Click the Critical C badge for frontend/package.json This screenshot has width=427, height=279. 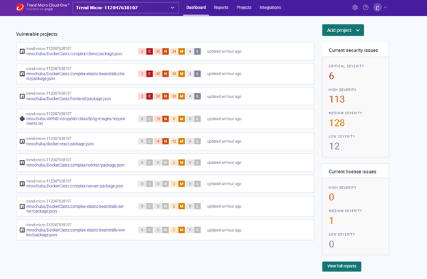point(149,96)
